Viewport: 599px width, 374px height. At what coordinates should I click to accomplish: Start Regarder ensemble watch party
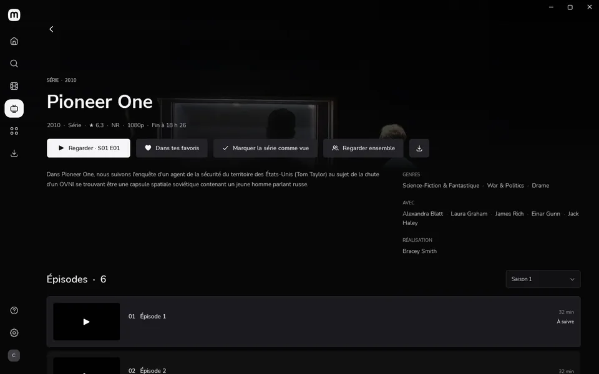(363, 148)
